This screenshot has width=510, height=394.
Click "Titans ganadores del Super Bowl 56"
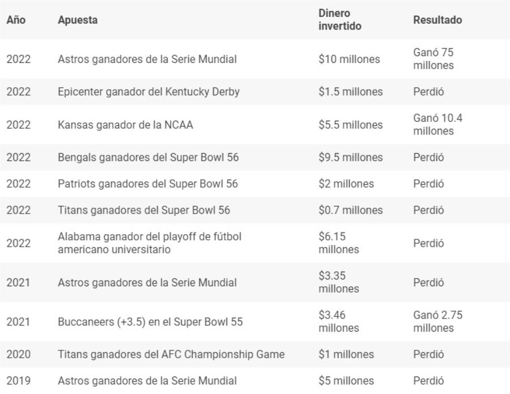coord(144,210)
